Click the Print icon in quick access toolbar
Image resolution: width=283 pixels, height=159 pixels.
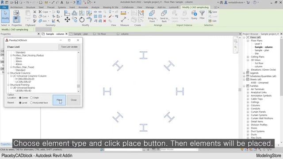click(41, 2)
